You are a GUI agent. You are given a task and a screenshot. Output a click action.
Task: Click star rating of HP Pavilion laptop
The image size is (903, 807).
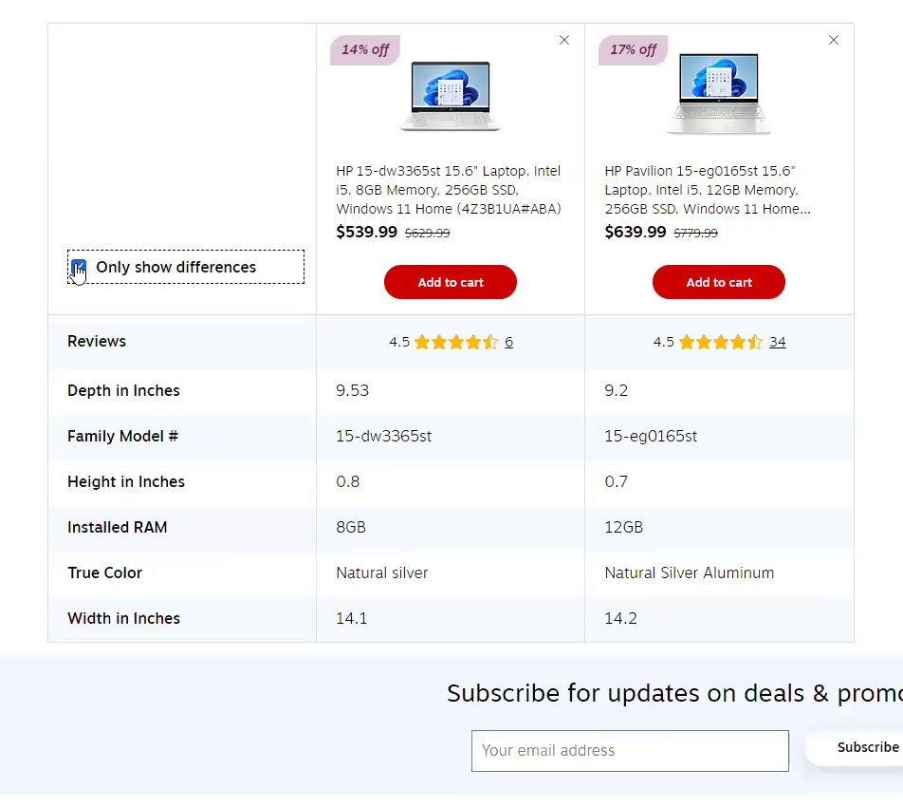point(721,342)
